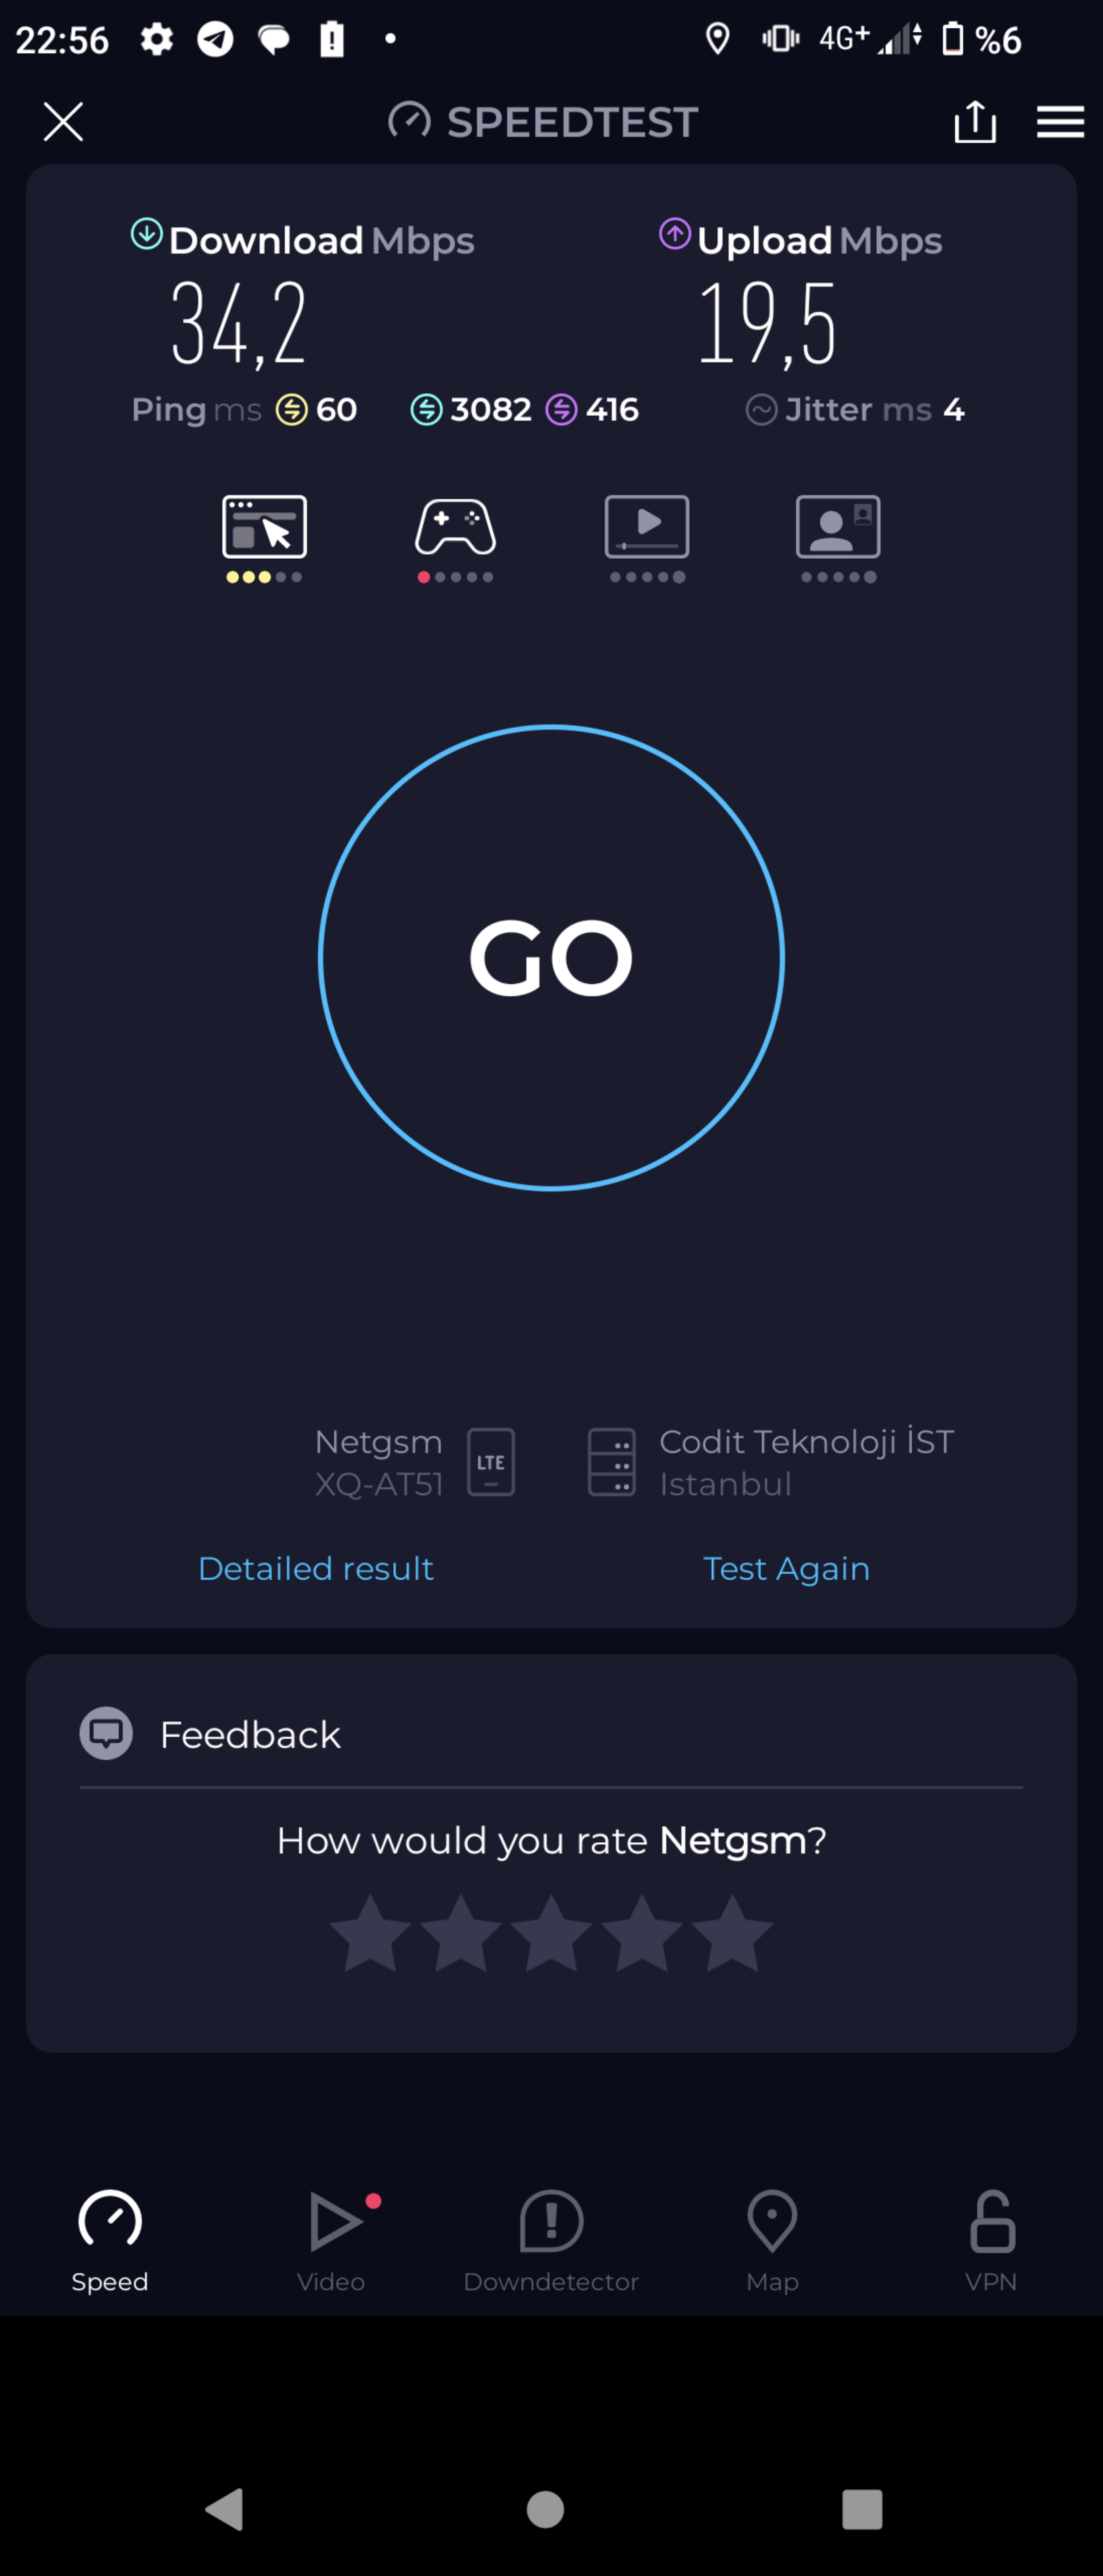Open the hamburger menu
The height and width of the screenshot is (2576, 1103).
(x=1060, y=122)
